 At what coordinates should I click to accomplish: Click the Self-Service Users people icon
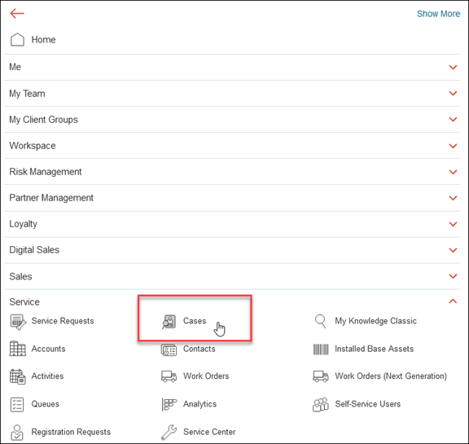321,405
